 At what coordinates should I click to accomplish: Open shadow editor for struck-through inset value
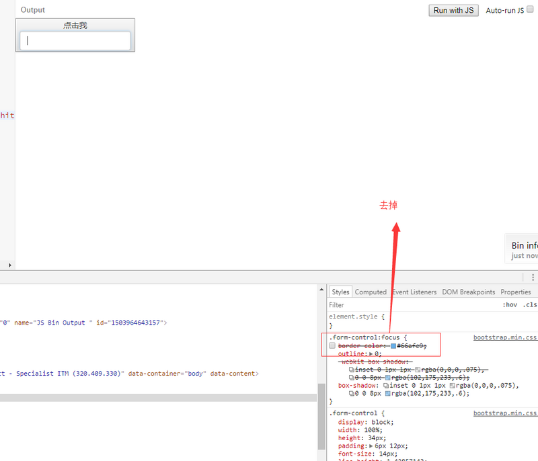click(x=351, y=370)
